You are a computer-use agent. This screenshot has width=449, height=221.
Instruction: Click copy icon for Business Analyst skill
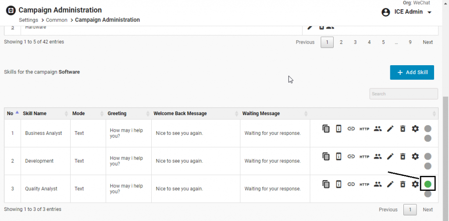326,129
